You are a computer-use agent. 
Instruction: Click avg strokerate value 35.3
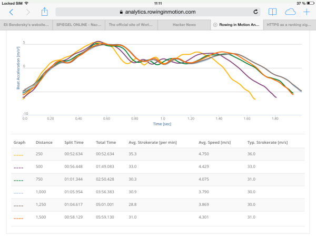coord(133,154)
